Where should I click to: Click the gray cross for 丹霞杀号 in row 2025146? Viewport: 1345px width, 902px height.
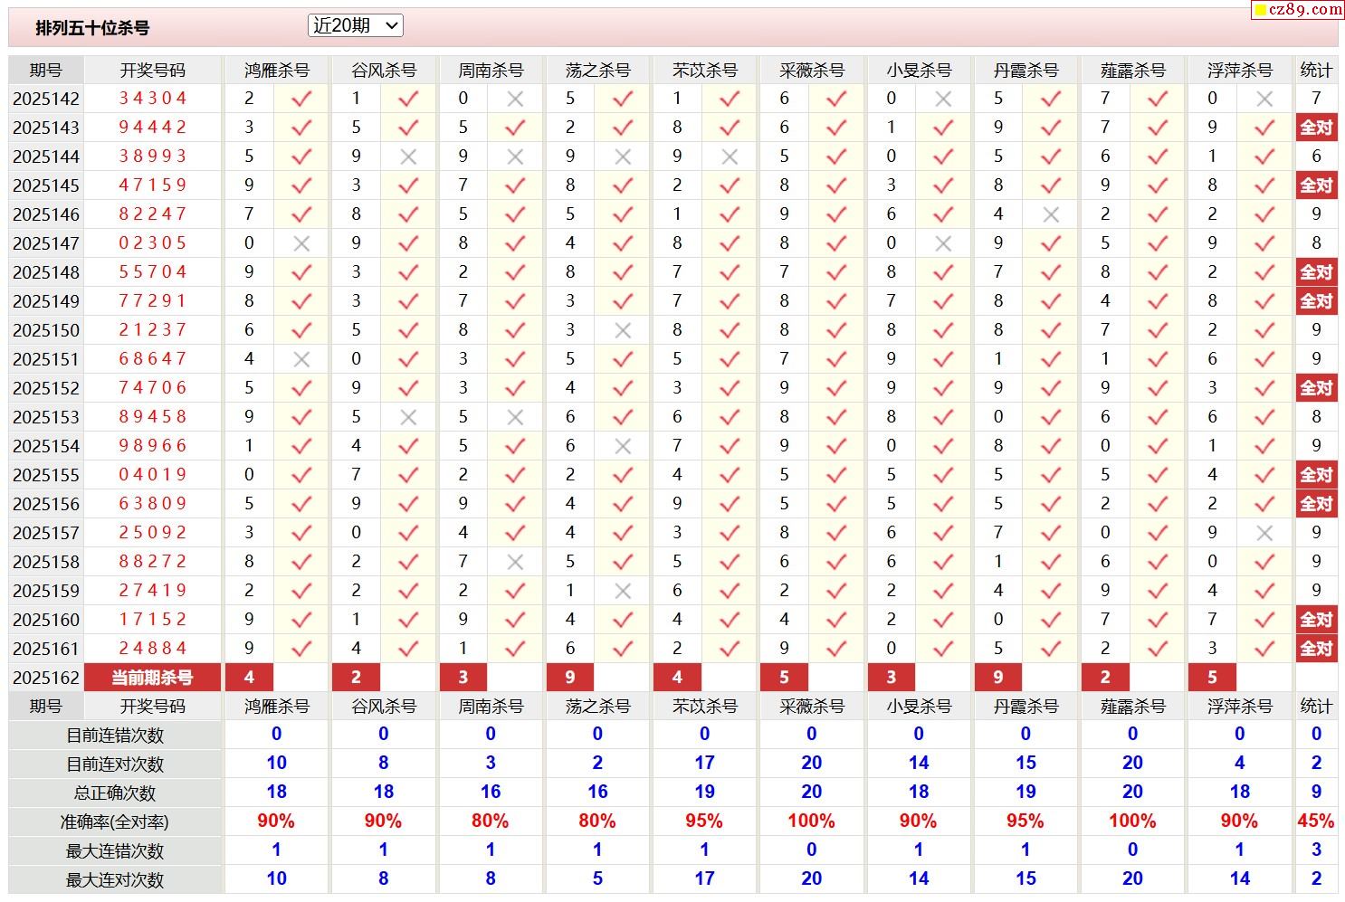[1050, 214]
